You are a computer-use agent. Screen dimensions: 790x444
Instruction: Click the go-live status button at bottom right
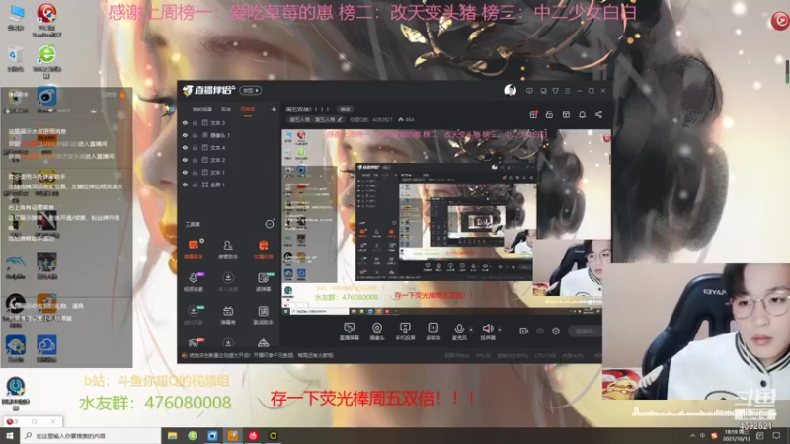(586, 331)
